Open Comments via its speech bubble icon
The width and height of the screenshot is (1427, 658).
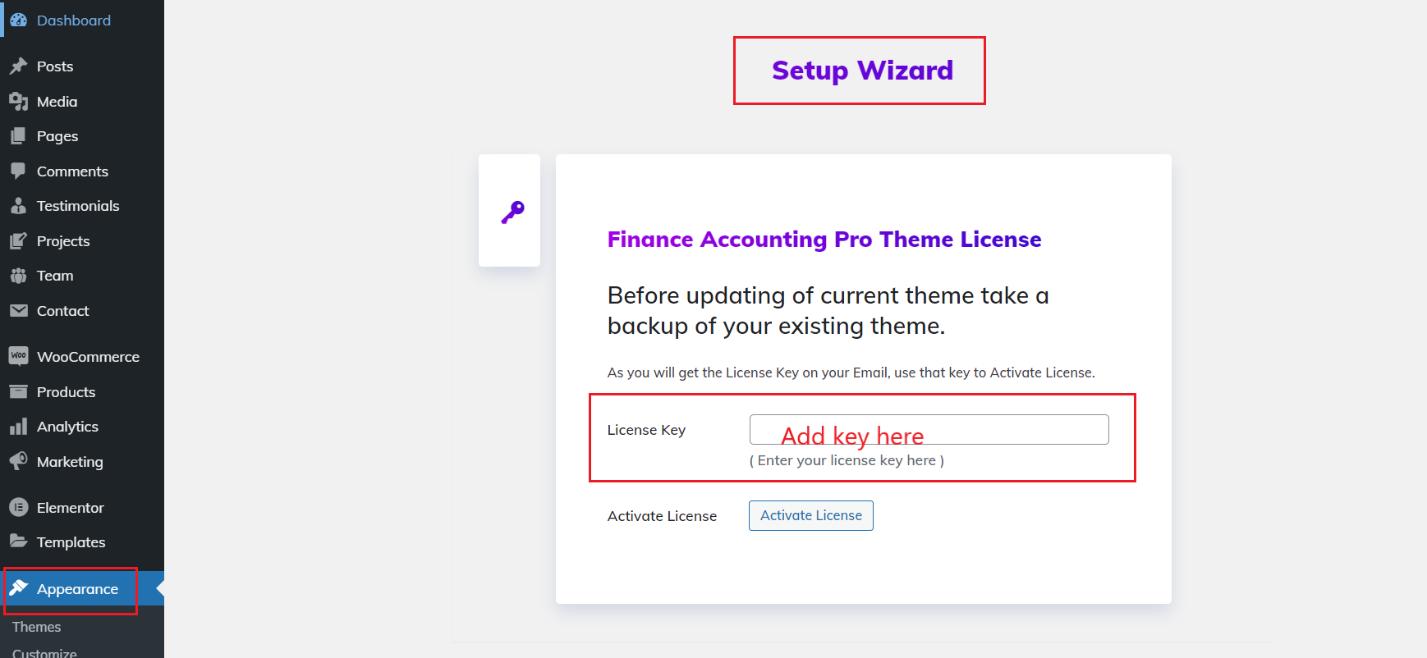[x=19, y=171]
